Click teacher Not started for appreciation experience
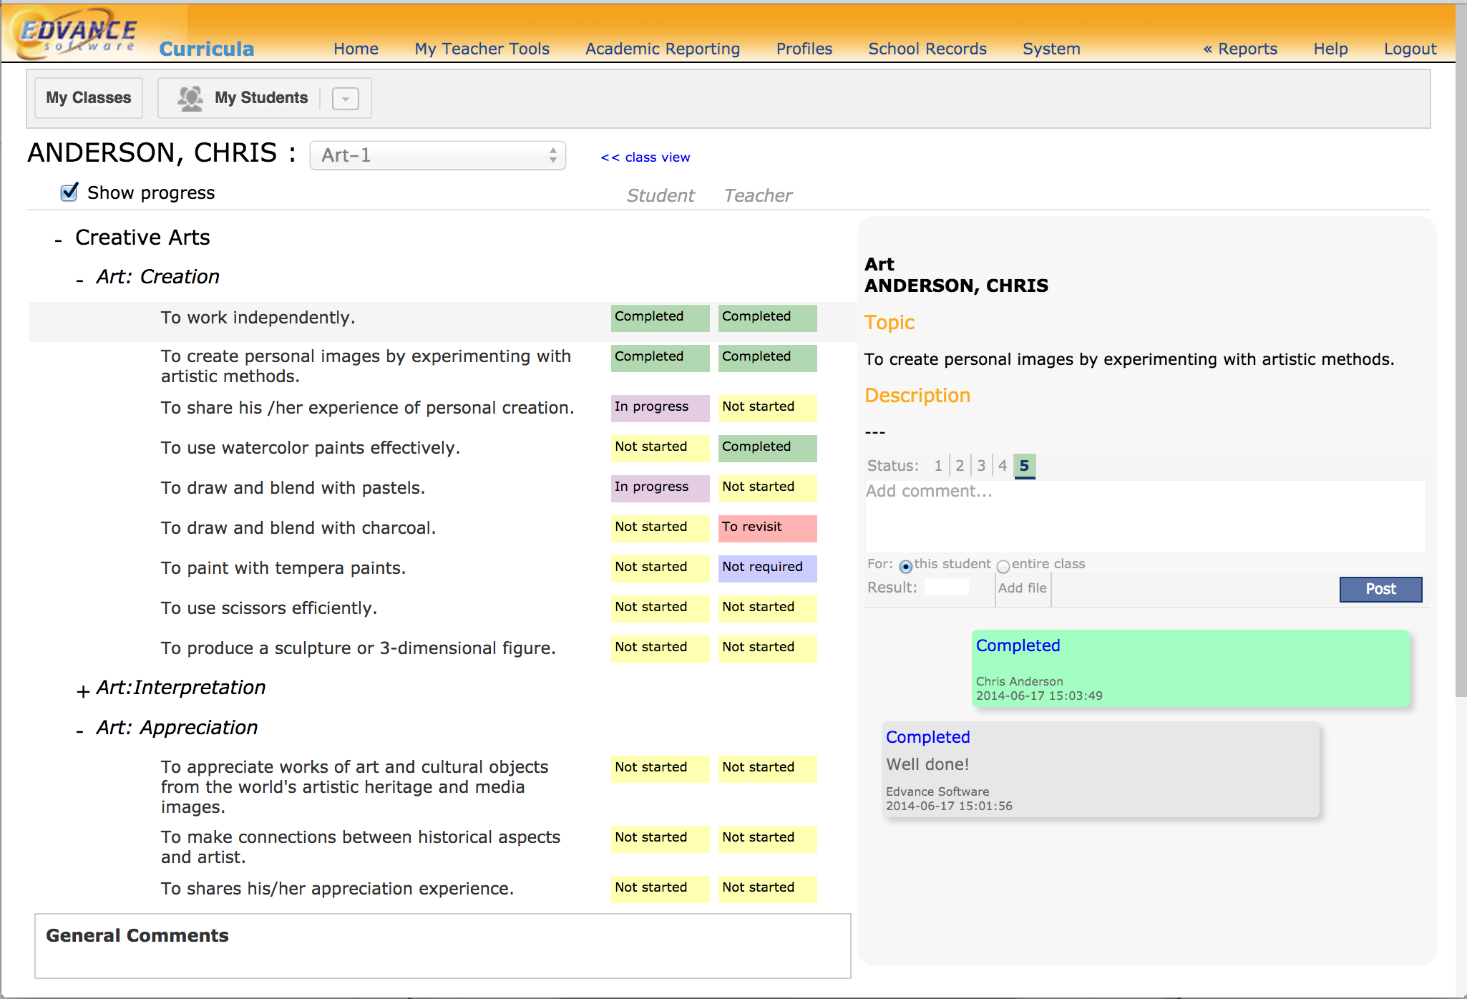The image size is (1467, 999). [x=767, y=889]
